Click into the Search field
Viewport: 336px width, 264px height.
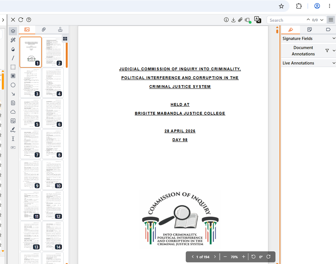tap(287, 20)
